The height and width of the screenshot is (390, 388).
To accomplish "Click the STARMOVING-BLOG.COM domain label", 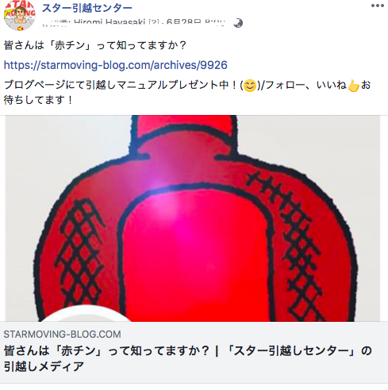I will (x=62, y=335).
